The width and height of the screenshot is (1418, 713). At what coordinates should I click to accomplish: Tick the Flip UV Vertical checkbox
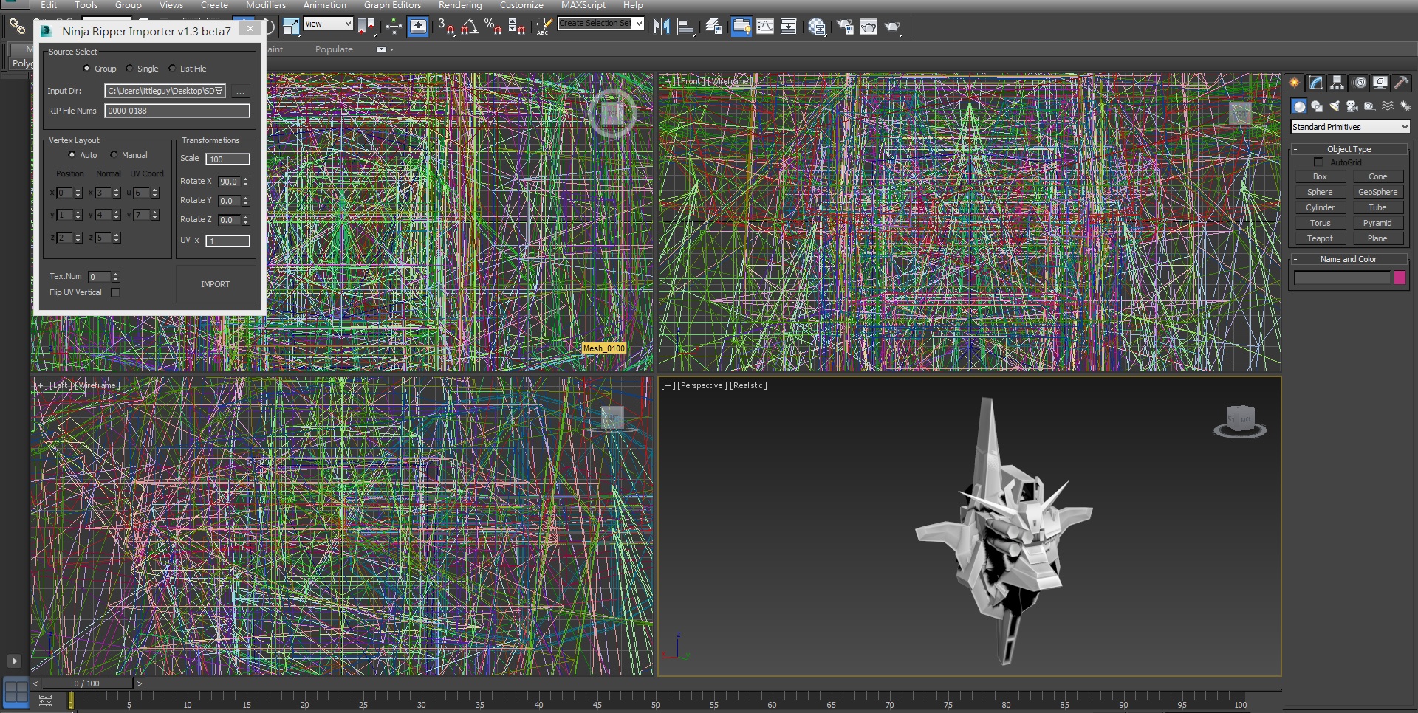click(115, 293)
